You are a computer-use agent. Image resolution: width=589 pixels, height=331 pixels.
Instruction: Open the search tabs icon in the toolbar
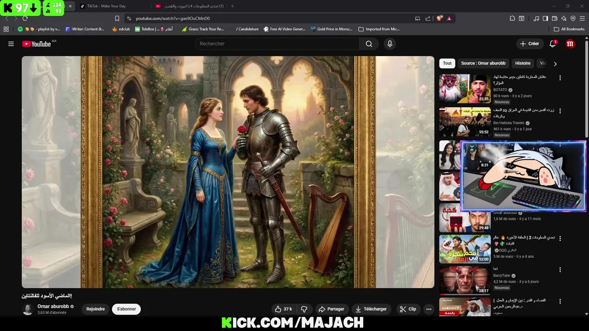click(x=521, y=18)
